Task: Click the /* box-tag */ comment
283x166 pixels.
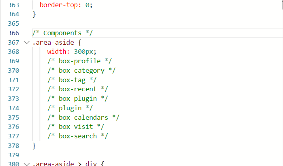Action: tap(72, 80)
